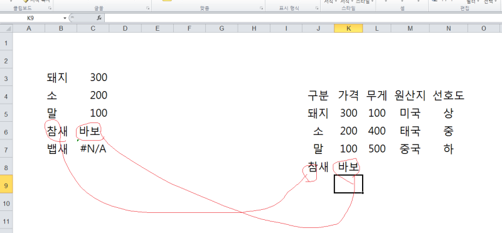Click the 구분 header cell

click(x=318, y=95)
